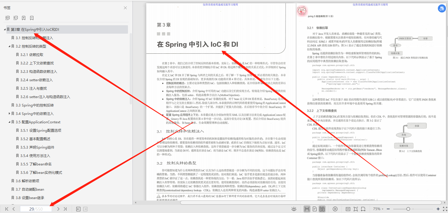448x213 pixels.
Task: Collapse the 第3章 bookmark tree node
Action: click(x=5, y=30)
